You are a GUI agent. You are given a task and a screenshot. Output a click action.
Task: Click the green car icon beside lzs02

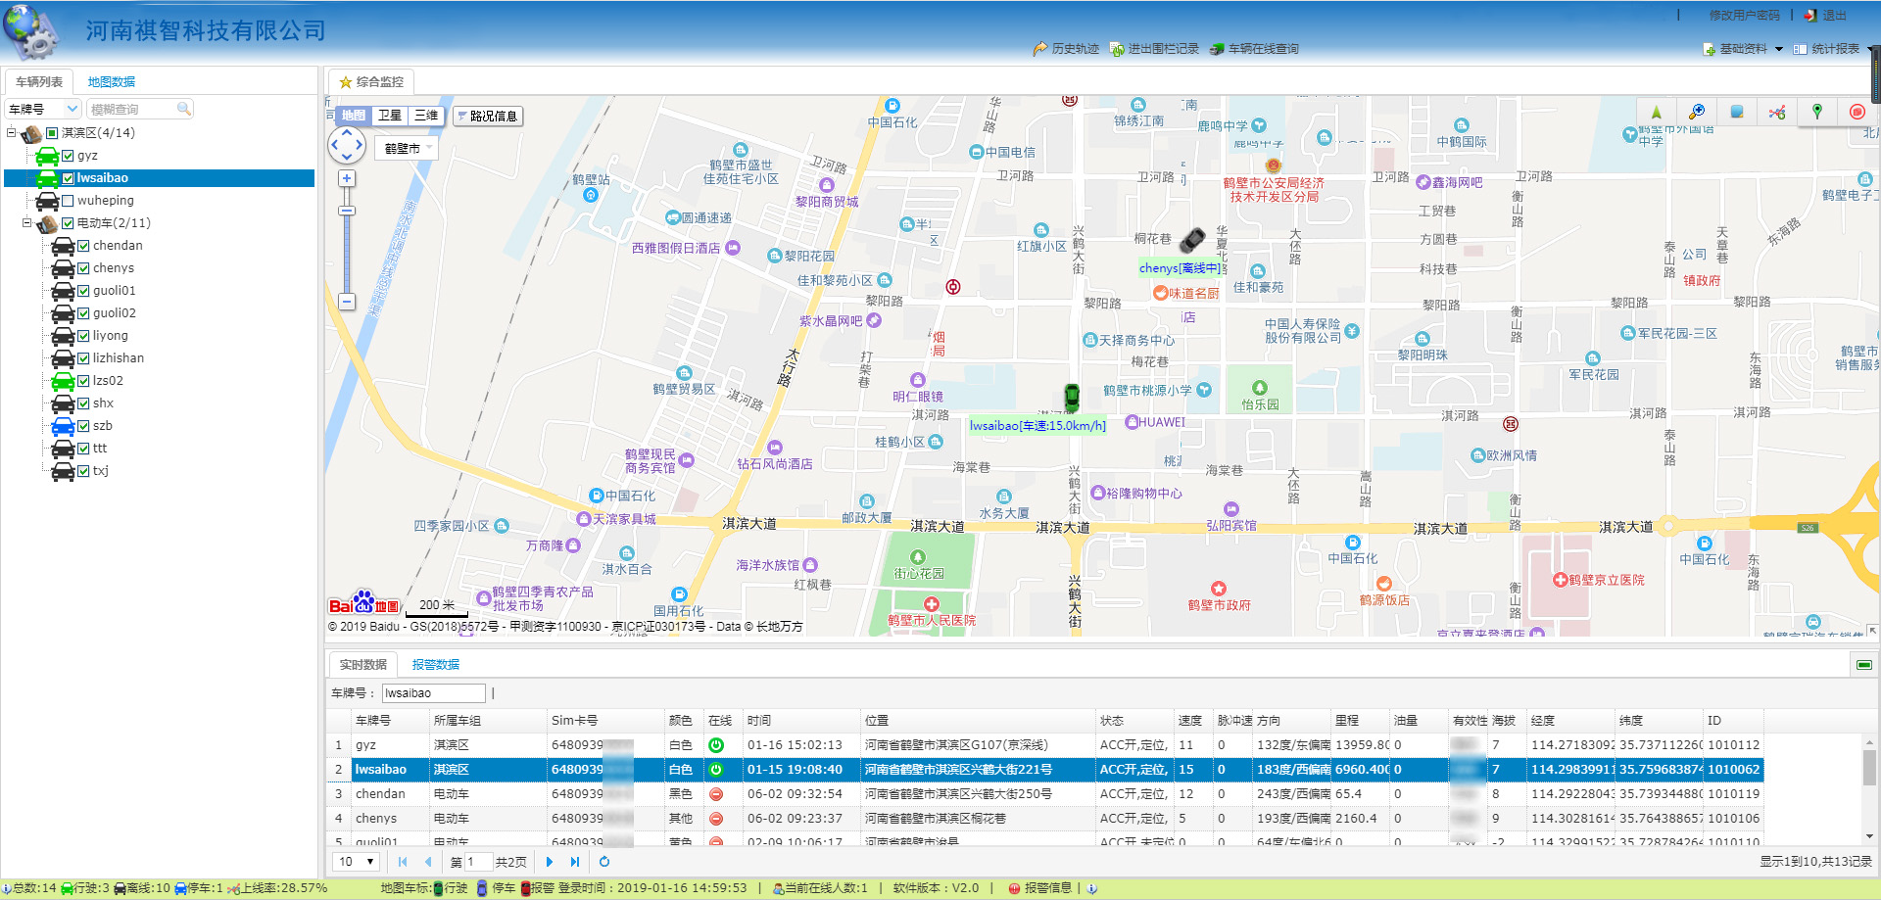click(63, 381)
